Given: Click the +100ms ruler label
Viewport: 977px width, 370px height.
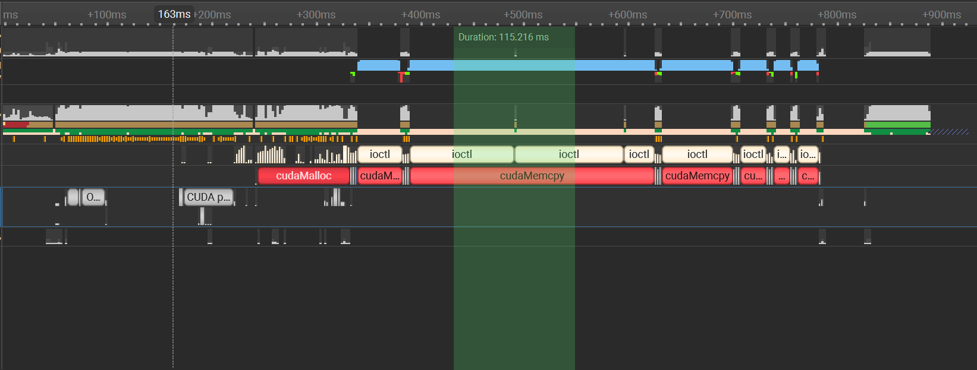Looking at the screenshot, I should (107, 15).
